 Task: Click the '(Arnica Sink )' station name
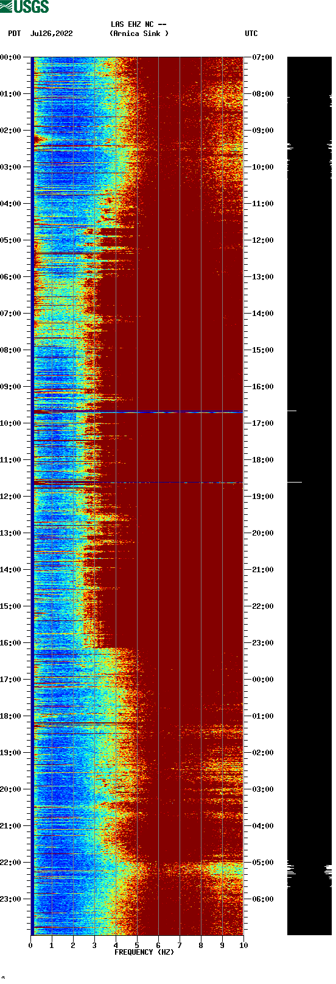(139, 34)
